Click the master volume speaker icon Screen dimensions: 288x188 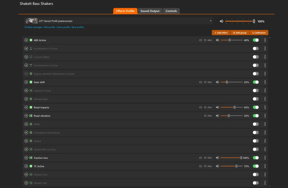221,21
